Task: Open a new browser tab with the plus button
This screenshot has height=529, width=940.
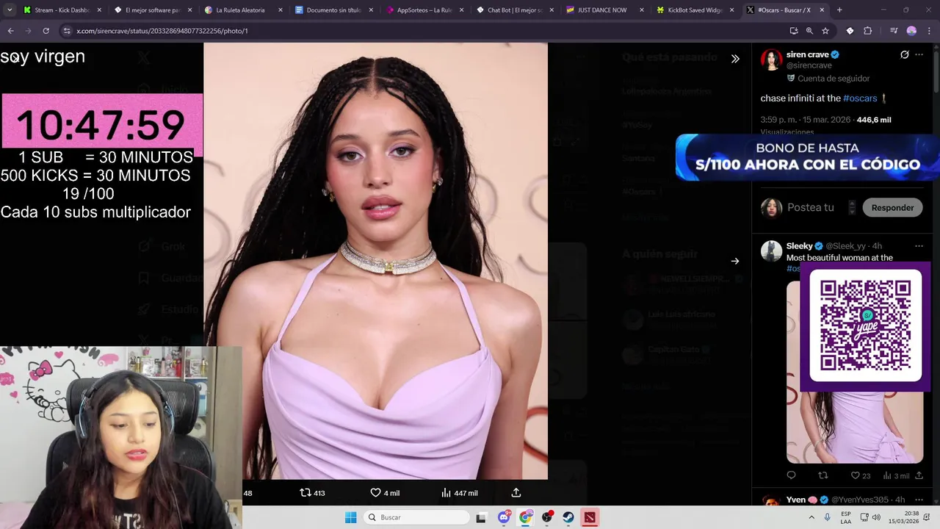Action: pyautogui.click(x=839, y=10)
